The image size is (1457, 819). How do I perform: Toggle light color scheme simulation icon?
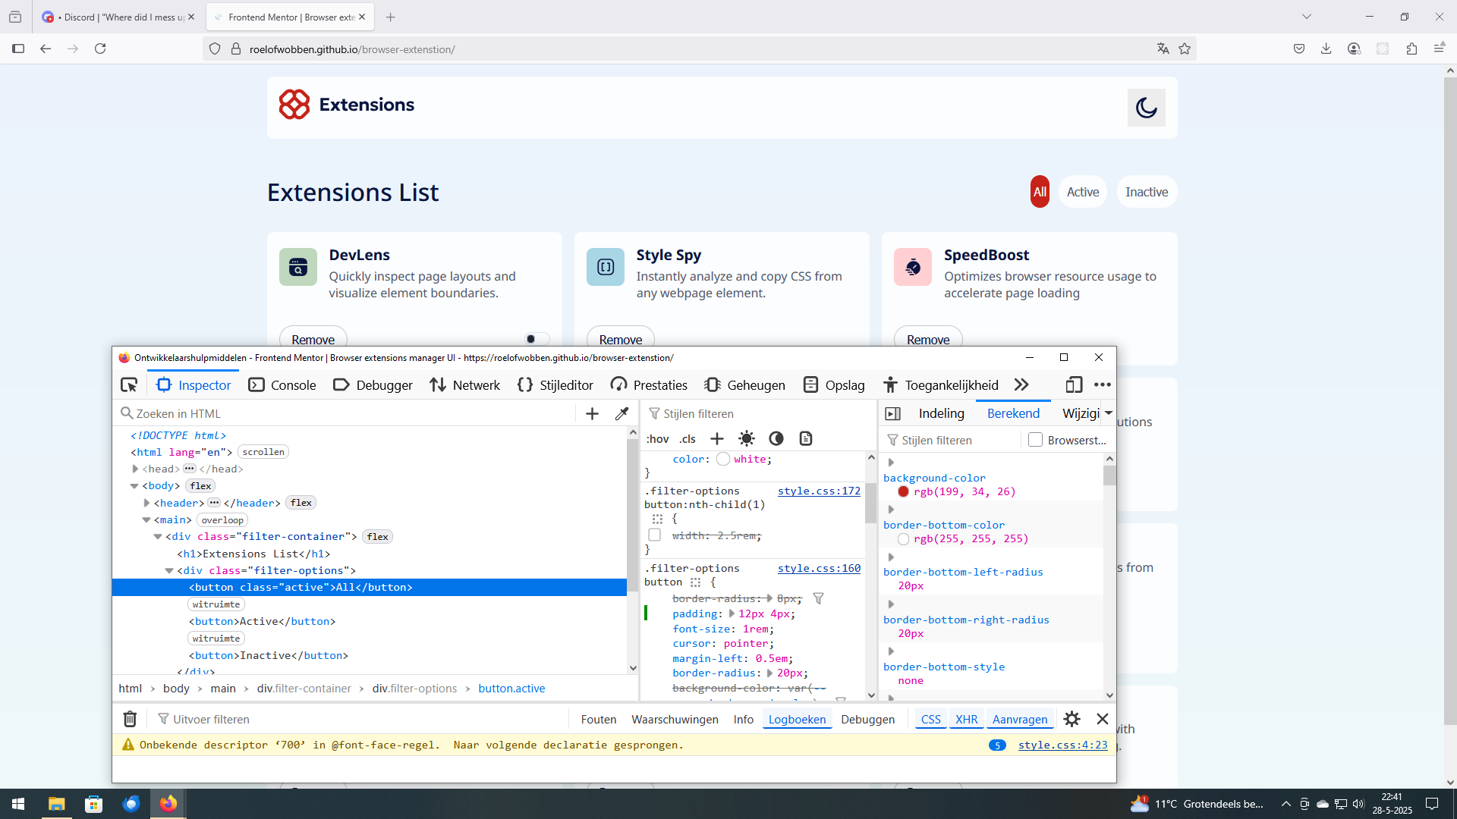[x=747, y=439]
